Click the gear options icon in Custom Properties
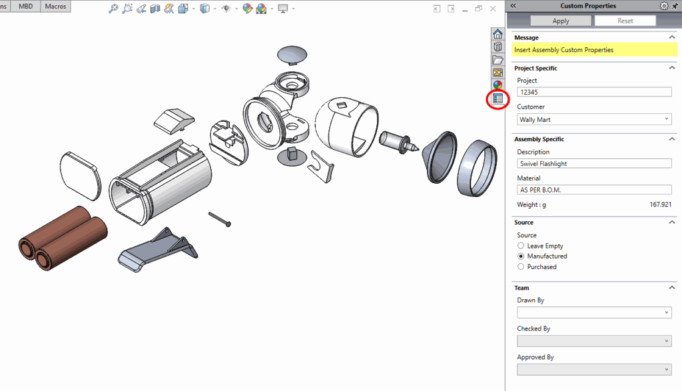 point(663,6)
